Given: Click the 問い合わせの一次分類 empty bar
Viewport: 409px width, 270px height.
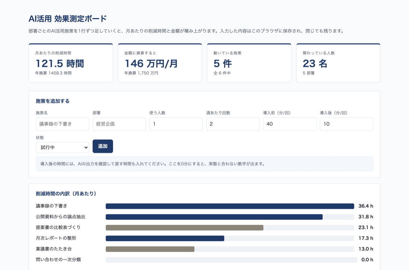Looking at the screenshot, I should tap(231, 260).
